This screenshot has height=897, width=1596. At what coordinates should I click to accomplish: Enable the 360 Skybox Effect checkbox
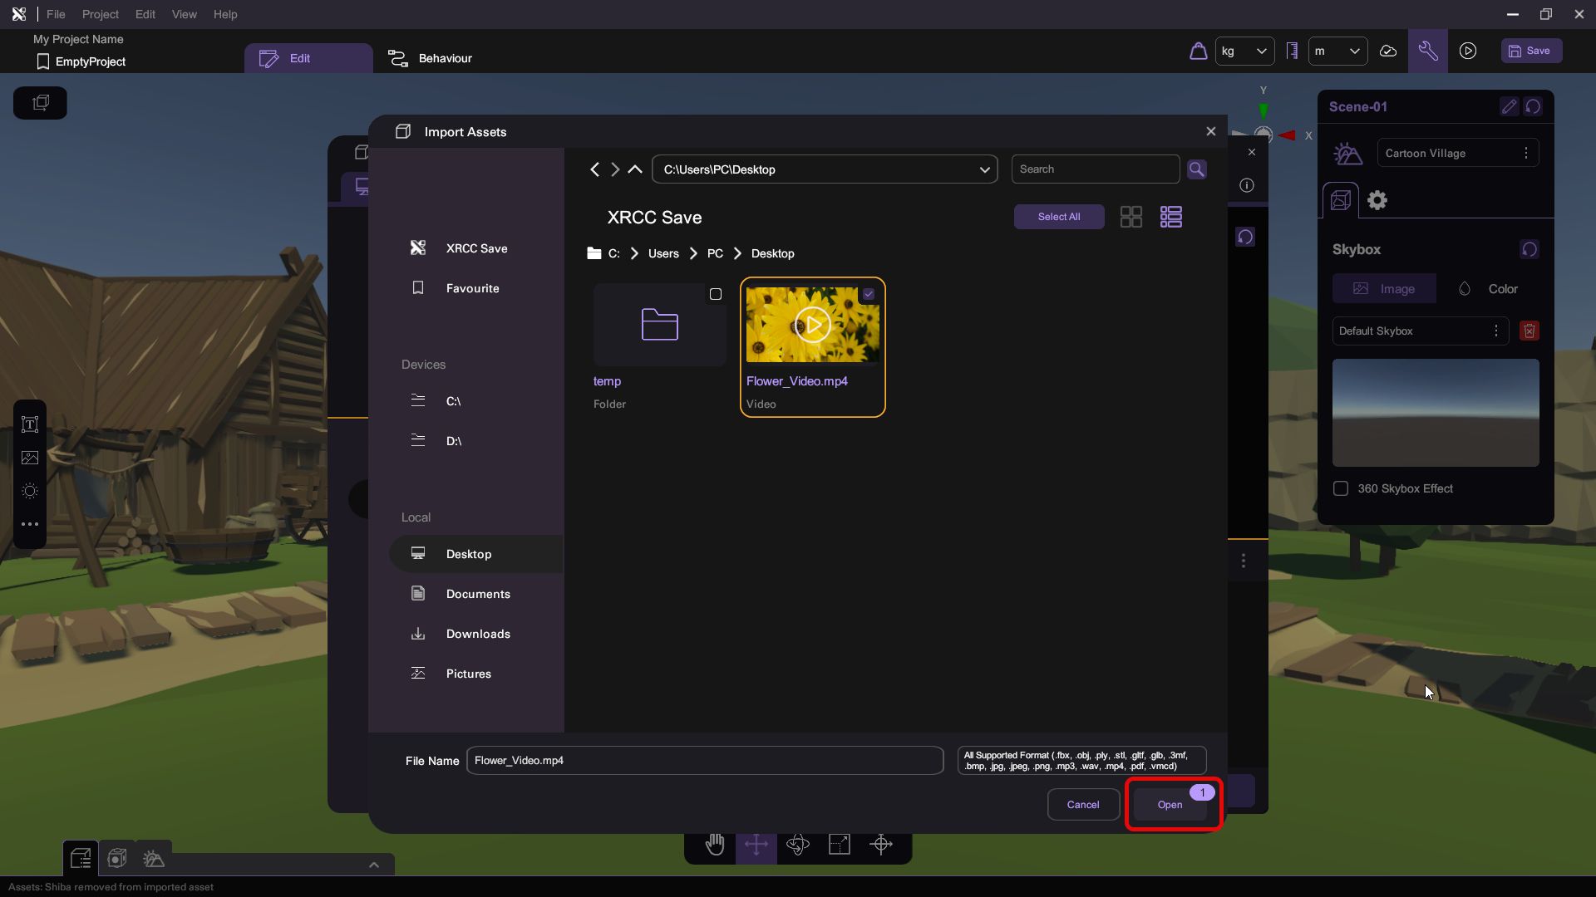point(1341,488)
